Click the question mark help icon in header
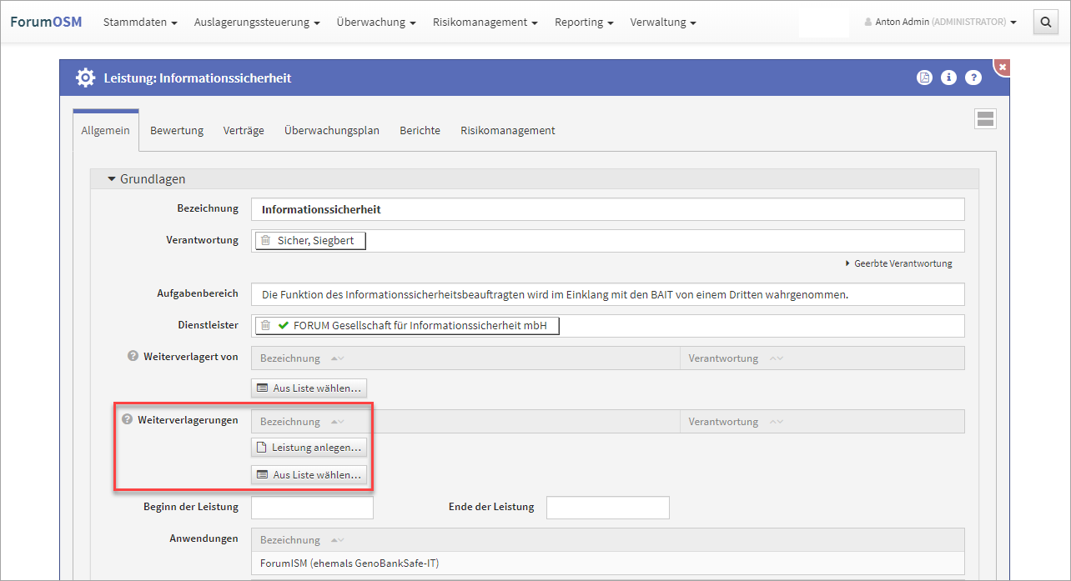The image size is (1071, 581). (973, 78)
